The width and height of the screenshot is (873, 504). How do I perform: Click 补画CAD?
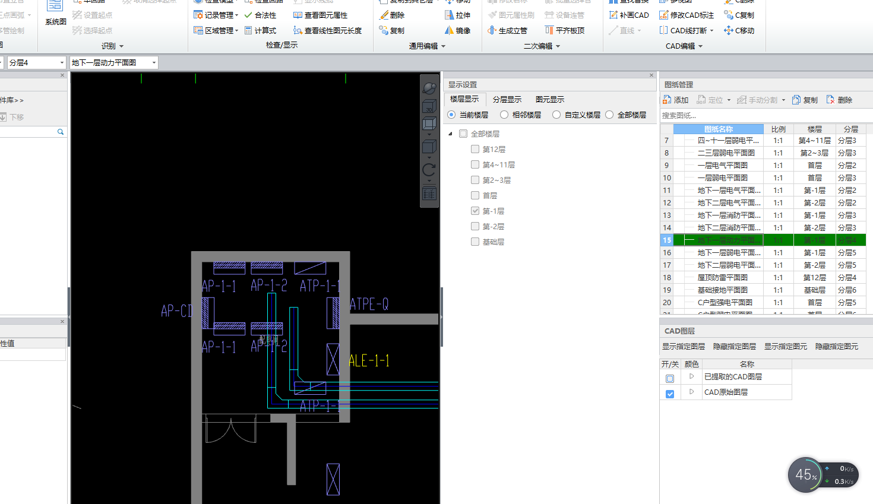tap(629, 15)
